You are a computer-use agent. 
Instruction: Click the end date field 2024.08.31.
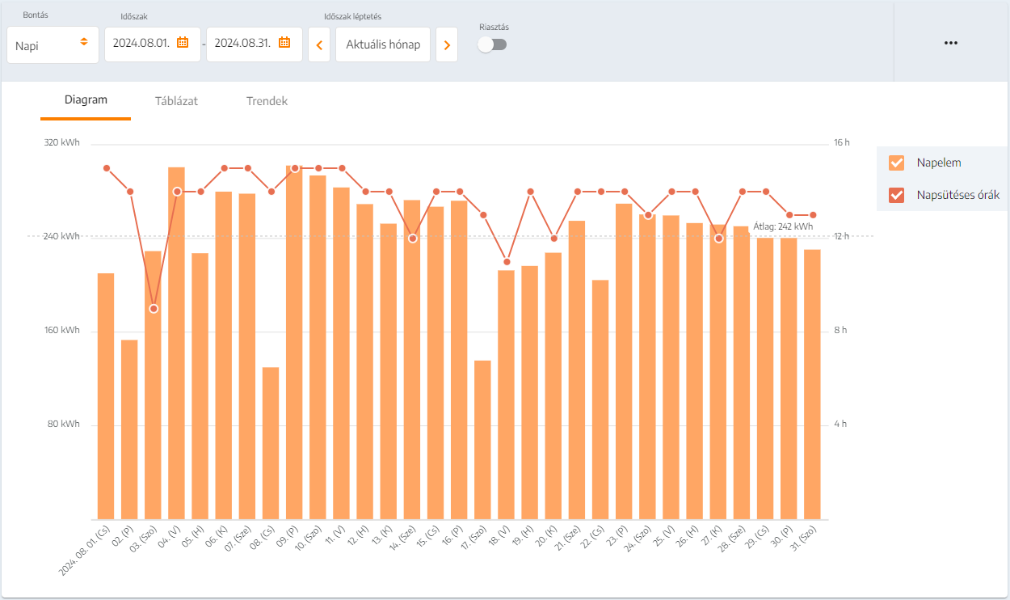tap(242, 44)
